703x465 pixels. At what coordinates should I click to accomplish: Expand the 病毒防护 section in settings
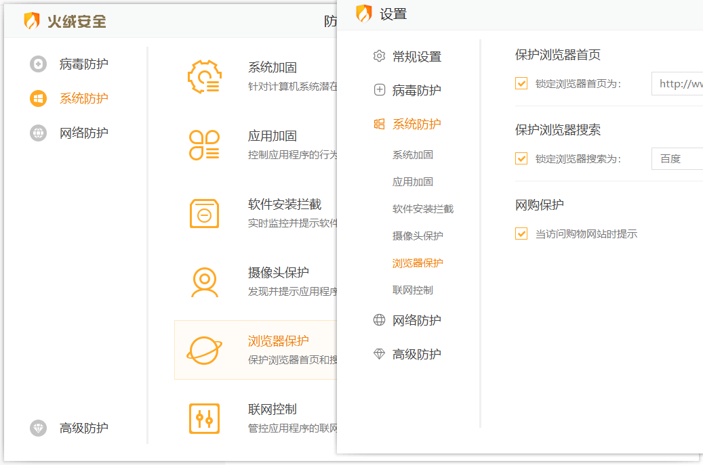tap(416, 90)
